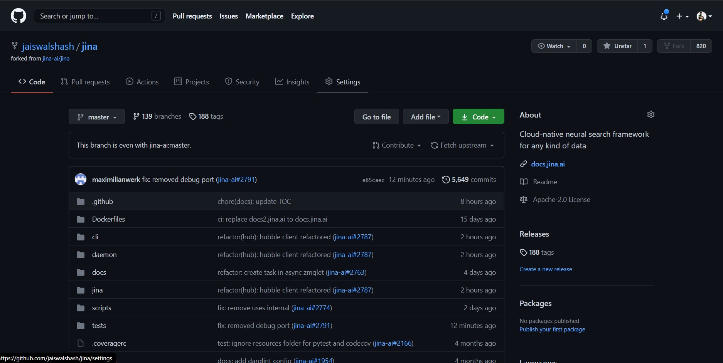
Task: Click Publish your first package link
Action: 552,329
